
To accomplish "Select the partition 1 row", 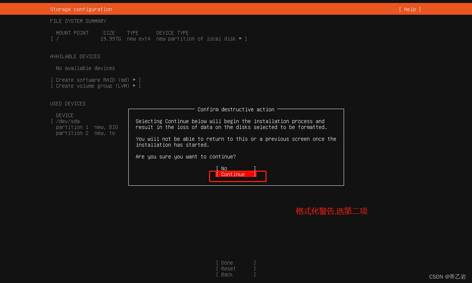I will [x=87, y=127].
